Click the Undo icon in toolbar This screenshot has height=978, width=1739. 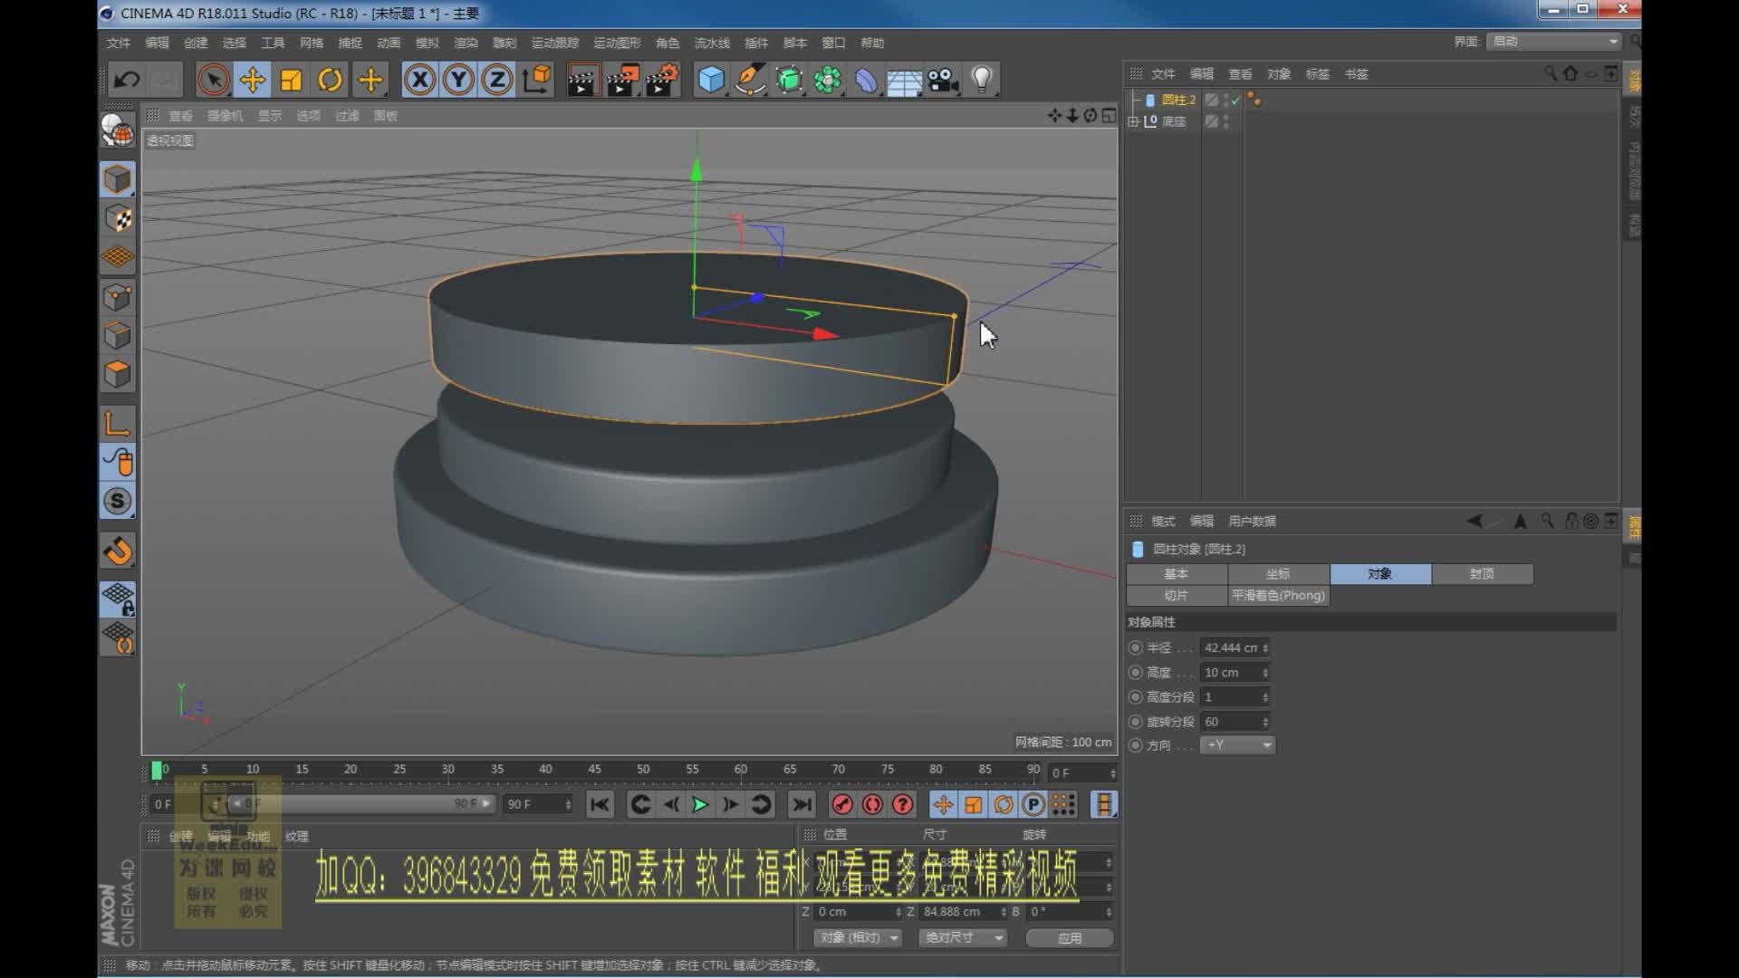tap(127, 80)
